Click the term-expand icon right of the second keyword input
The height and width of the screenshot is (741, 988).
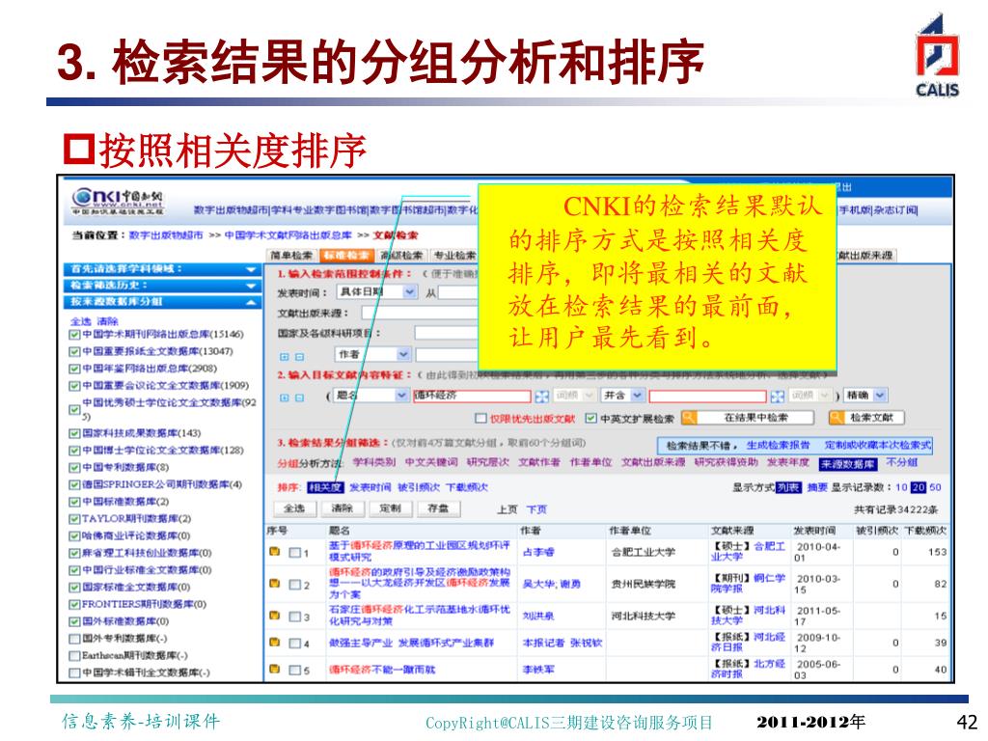pyautogui.click(x=778, y=397)
